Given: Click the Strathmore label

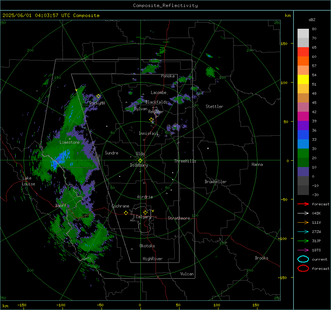Looking at the screenshot, I should [x=179, y=218].
